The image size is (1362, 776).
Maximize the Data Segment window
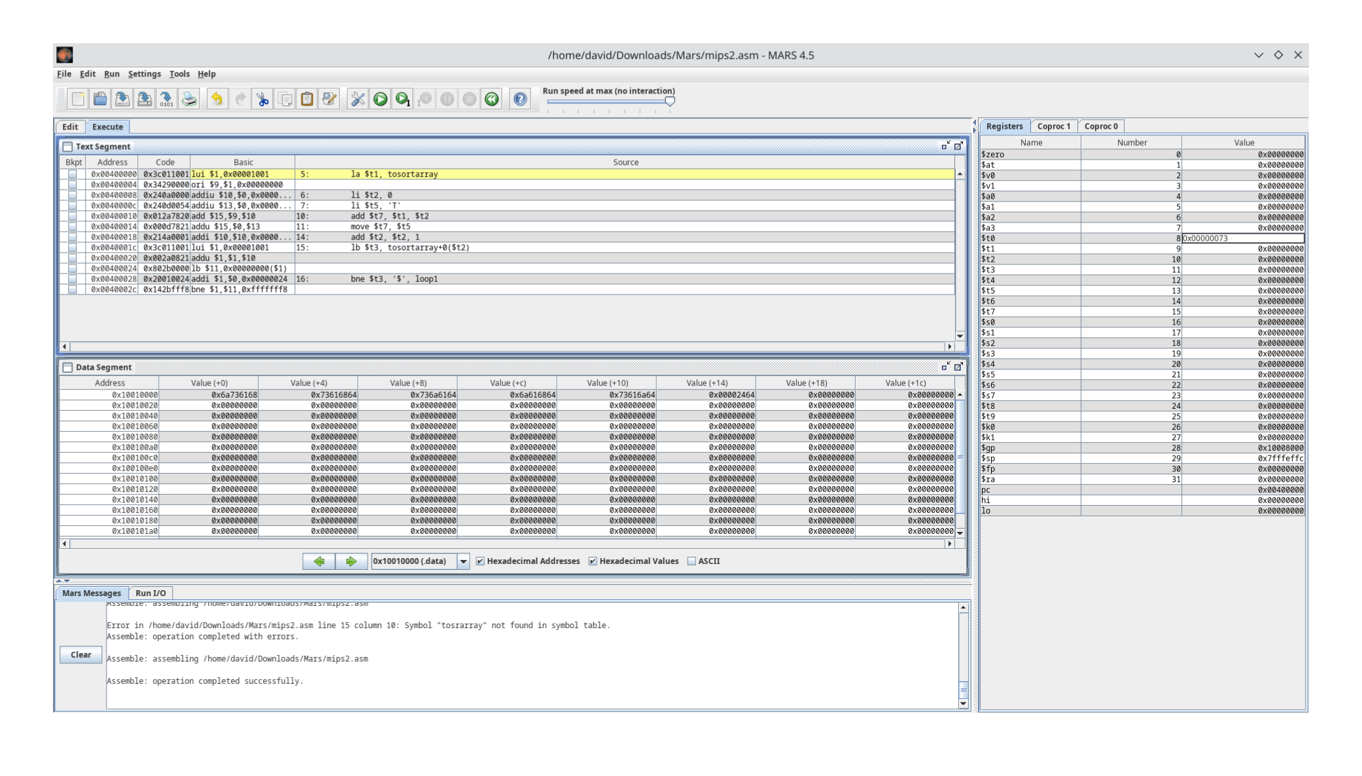tap(958, 367)
